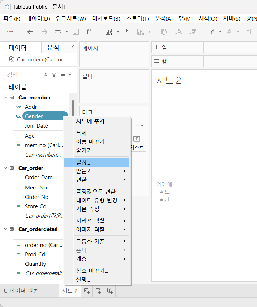
Task: Click the search field in data pane
Action: tap(27, 75)
